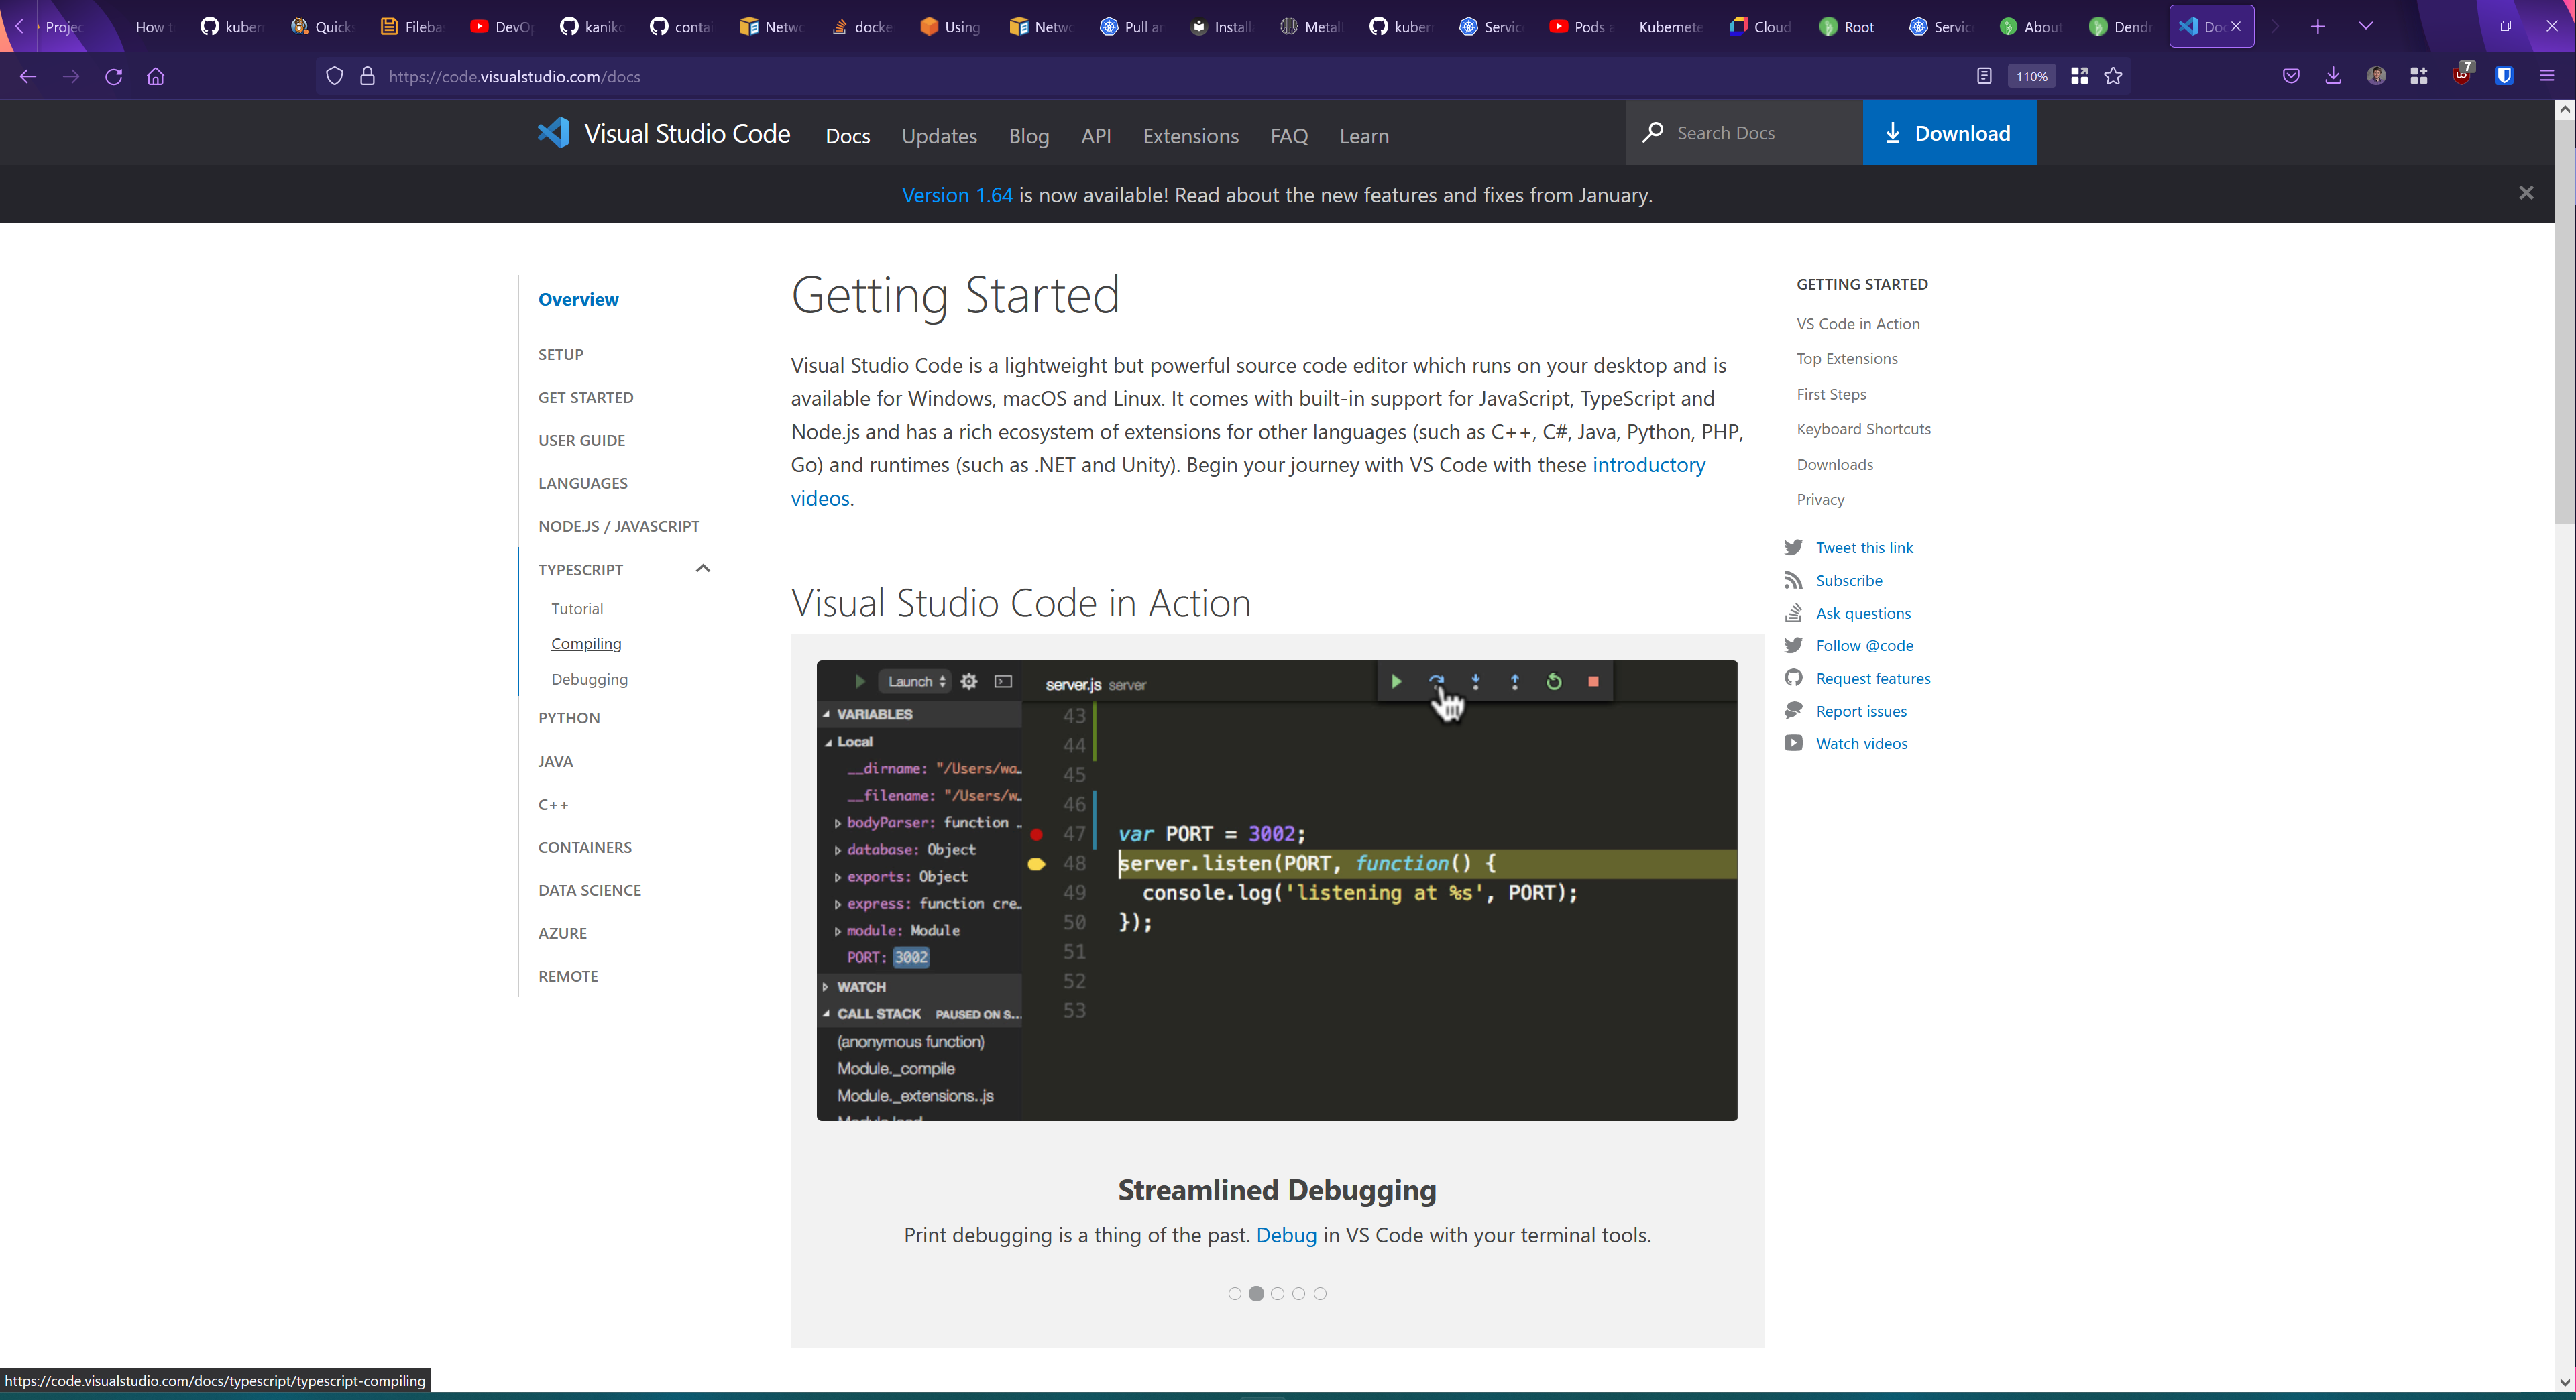
Task: Click the Download button
Action: click(x=1948, y=132)
